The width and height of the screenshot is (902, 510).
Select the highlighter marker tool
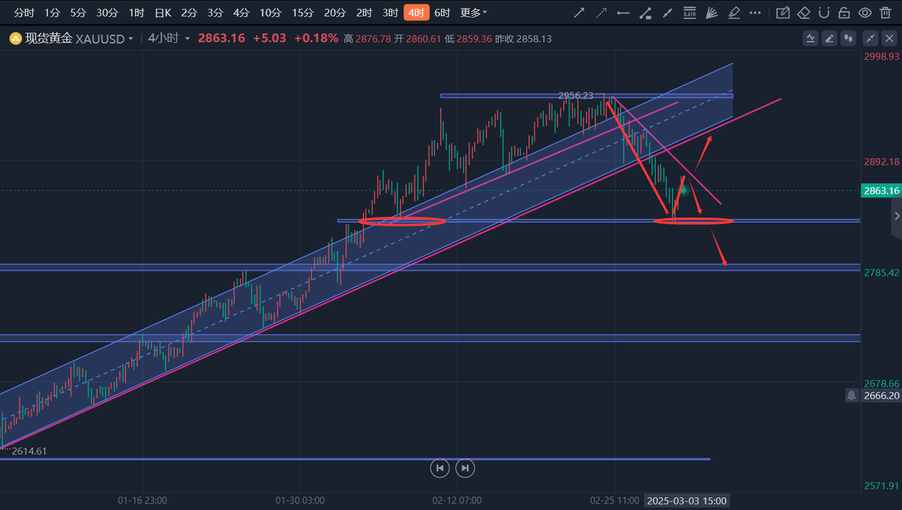click(x=734, y=13)
